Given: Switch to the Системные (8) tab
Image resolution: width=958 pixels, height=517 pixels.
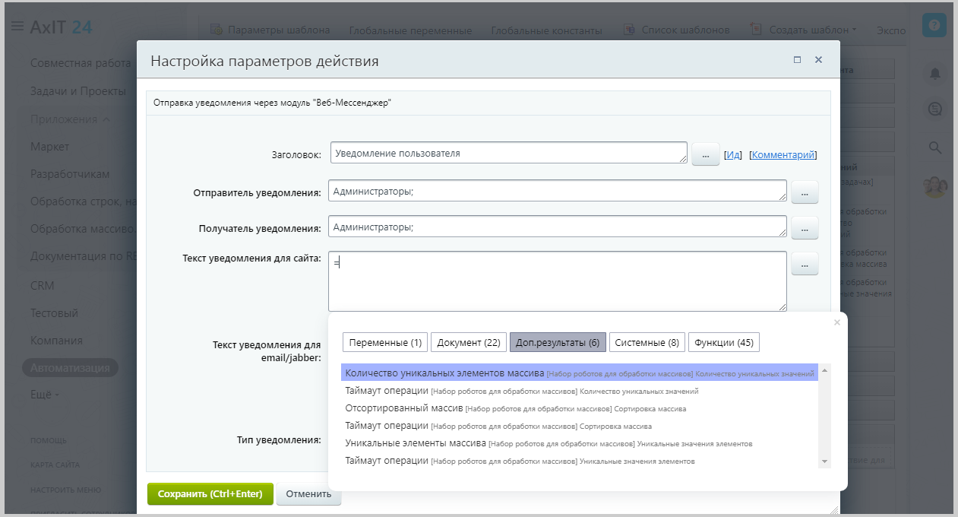Looking at the screenshot, I should click(647, 343).
